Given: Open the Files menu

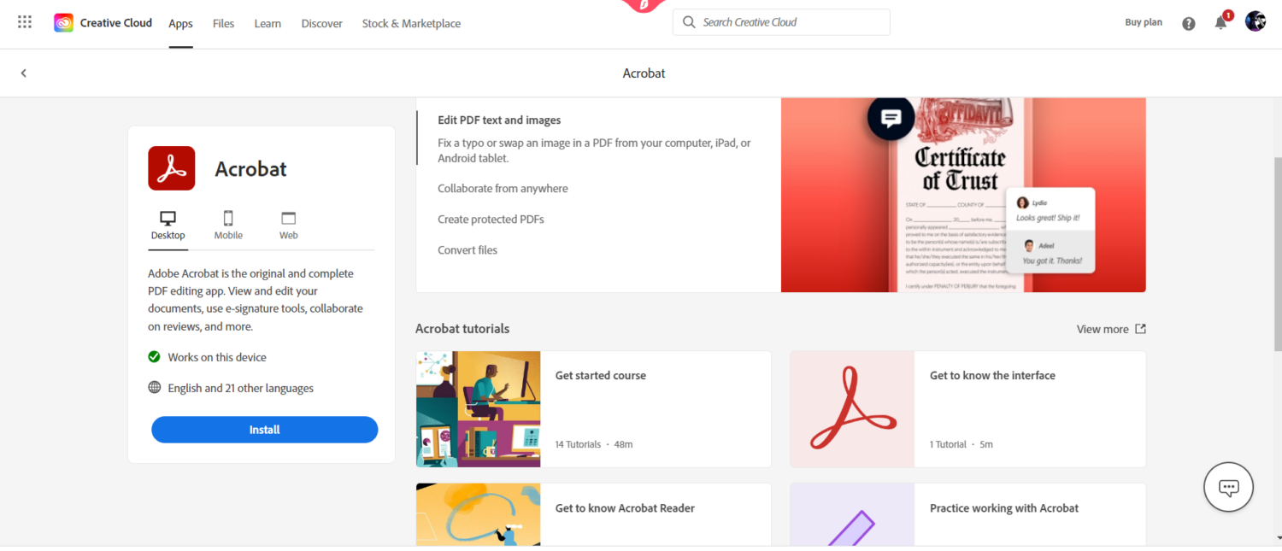Looking at the screenshot, I should point(224,24).
